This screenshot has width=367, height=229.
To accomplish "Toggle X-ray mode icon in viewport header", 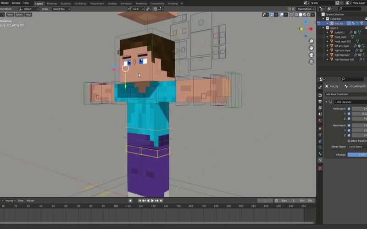I will [x=291, y=15].
